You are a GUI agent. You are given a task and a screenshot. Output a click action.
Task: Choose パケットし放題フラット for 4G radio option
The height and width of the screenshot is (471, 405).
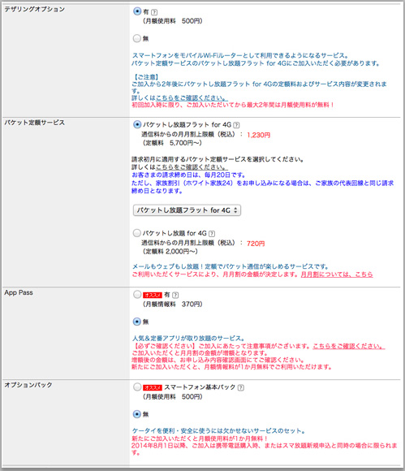point(137,124)
